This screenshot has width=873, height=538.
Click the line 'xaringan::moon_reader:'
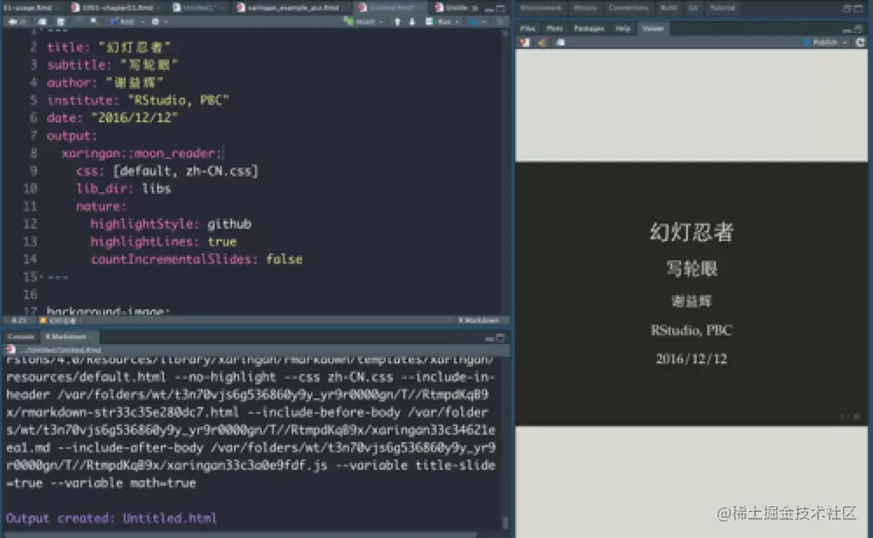pos(142,153)
